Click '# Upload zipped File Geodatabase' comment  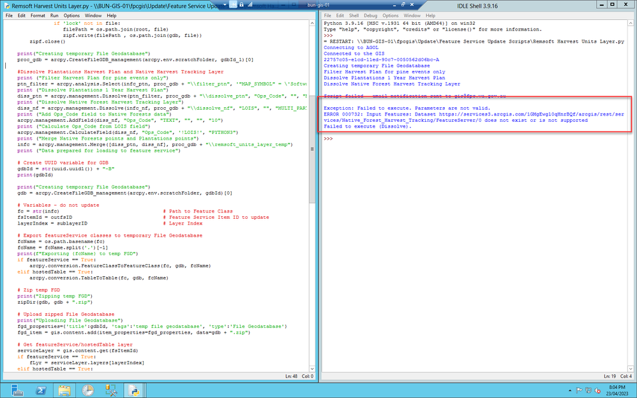[66, 314]
